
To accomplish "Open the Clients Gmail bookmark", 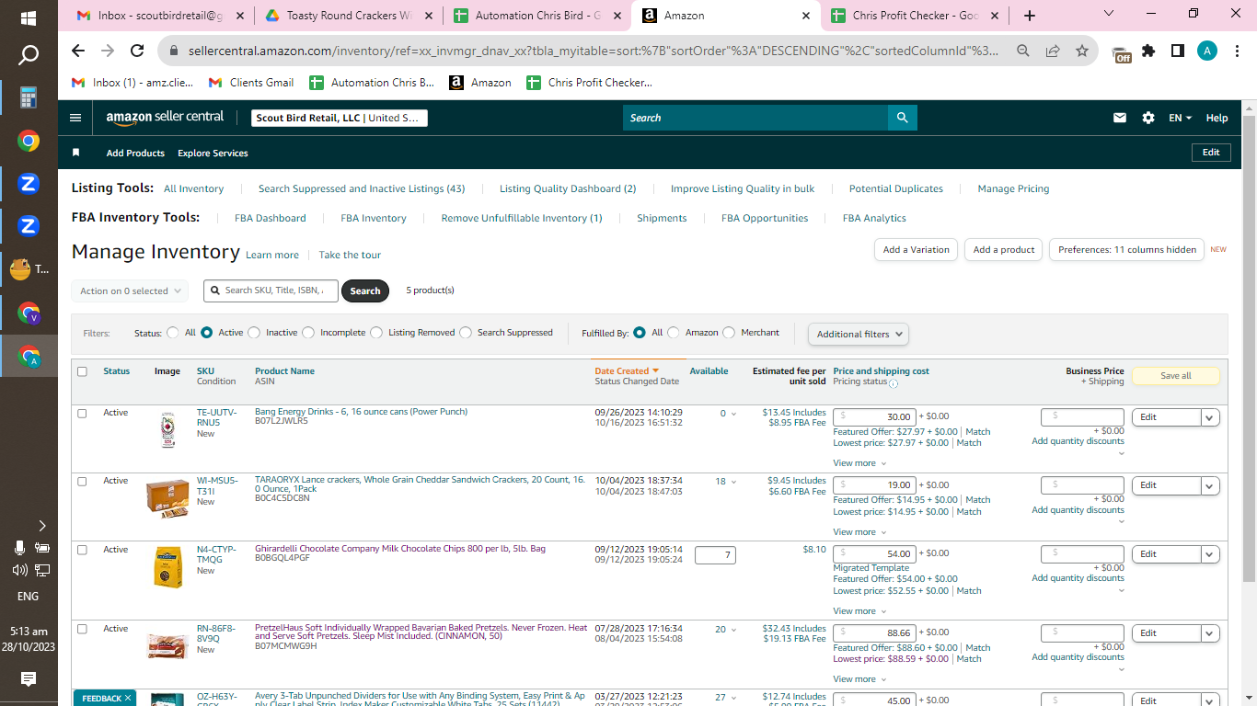I will [251, 83].
